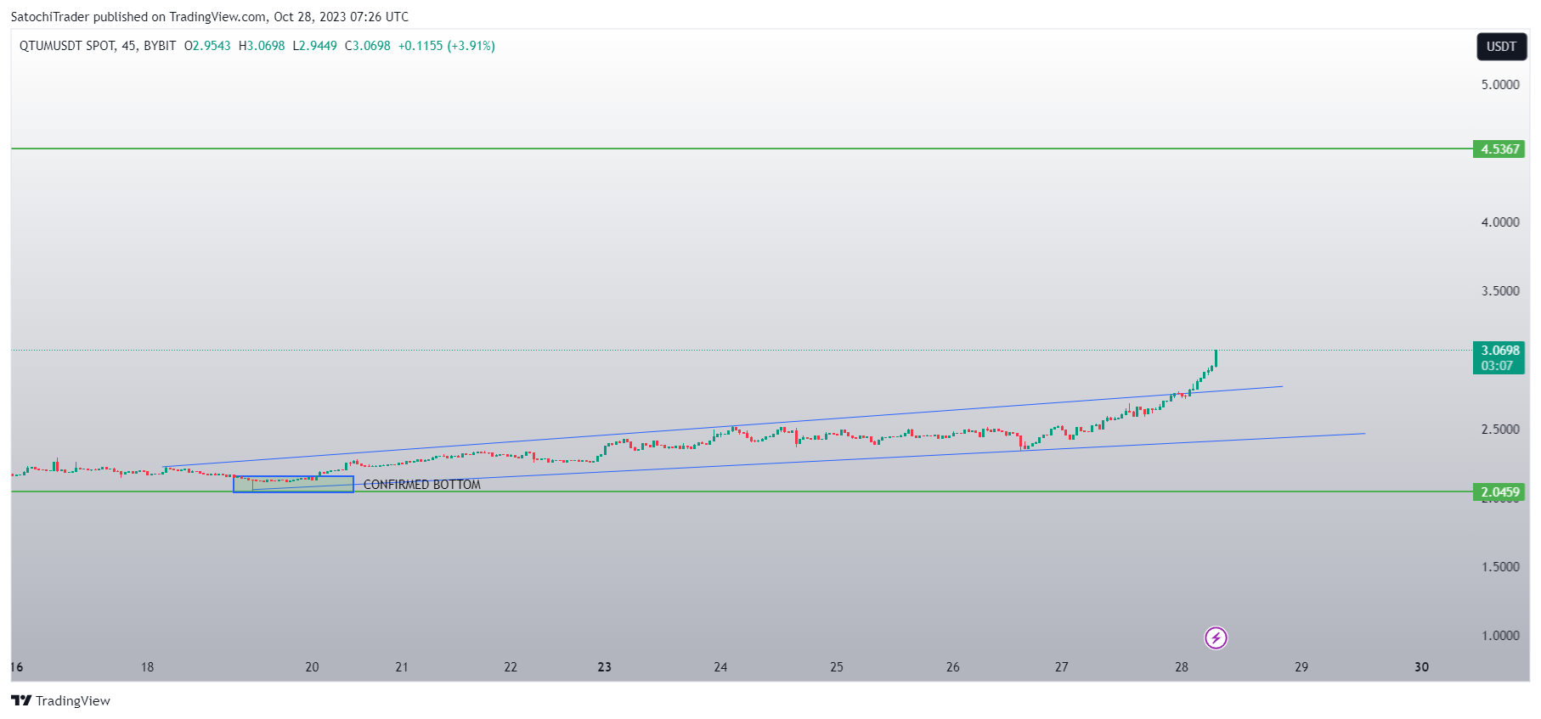Click the low price value L2.9449
The height and width of the screenshot is (719, 1541).
click(314, 46)
